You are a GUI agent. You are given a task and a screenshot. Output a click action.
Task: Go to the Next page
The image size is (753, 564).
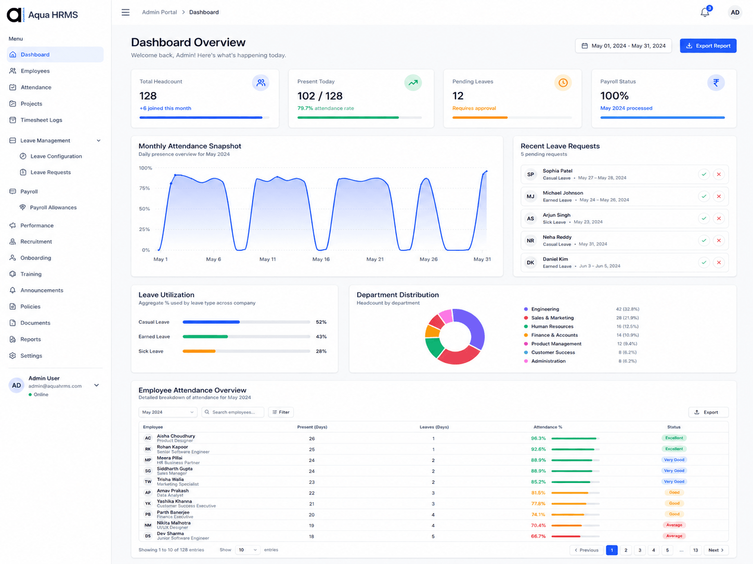click(716, 550)
